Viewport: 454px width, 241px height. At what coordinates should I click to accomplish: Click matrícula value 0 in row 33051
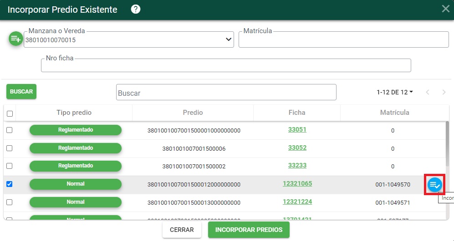click(x=393, y=130)
